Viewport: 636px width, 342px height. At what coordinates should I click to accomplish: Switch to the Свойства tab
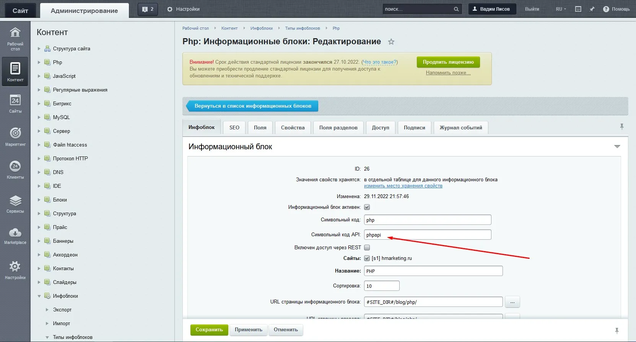(293, 127)
